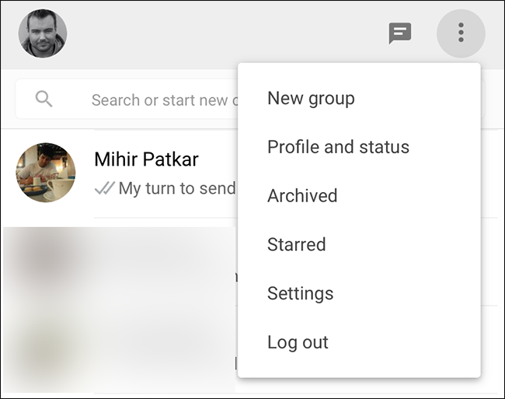The image size is (505, 399).
Task: Open the Mihir Patkar conversation by name
Action: click(x=146, y=159)
